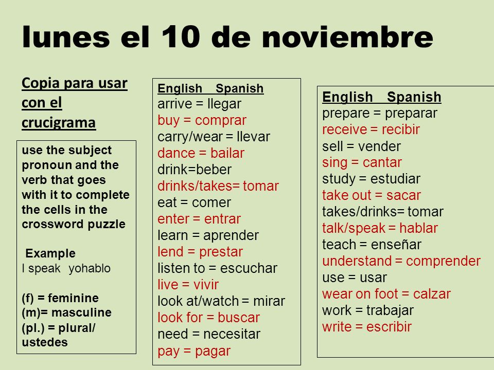This screenshot has height=370, width=494.
Task: Click the 'learn = aprender' entry
Action: pyautogui.click(x=208, y=235)
